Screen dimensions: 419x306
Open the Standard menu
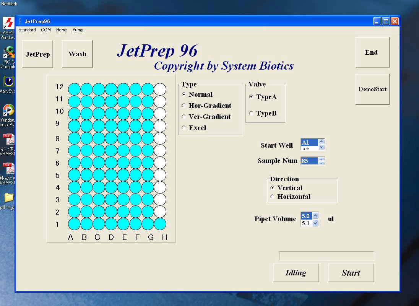tap(27, 30)
